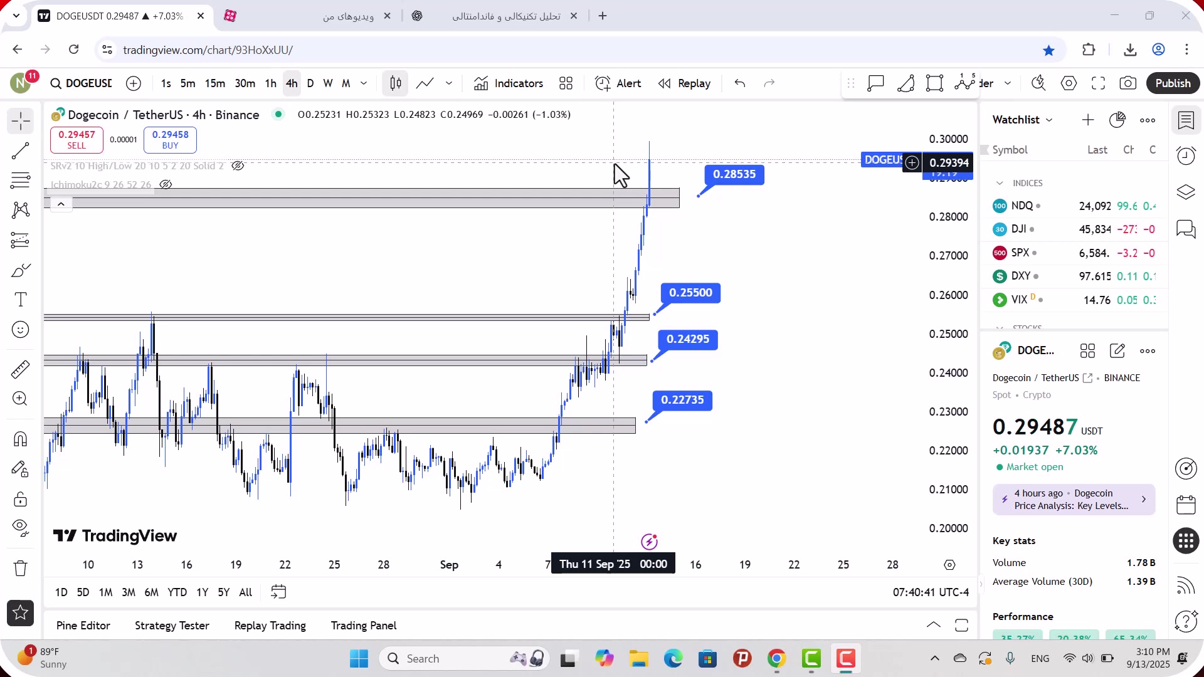Viewport: 1204px width, 677px height.
Task: Publish the chart idea
Action: coord(1173,83)
